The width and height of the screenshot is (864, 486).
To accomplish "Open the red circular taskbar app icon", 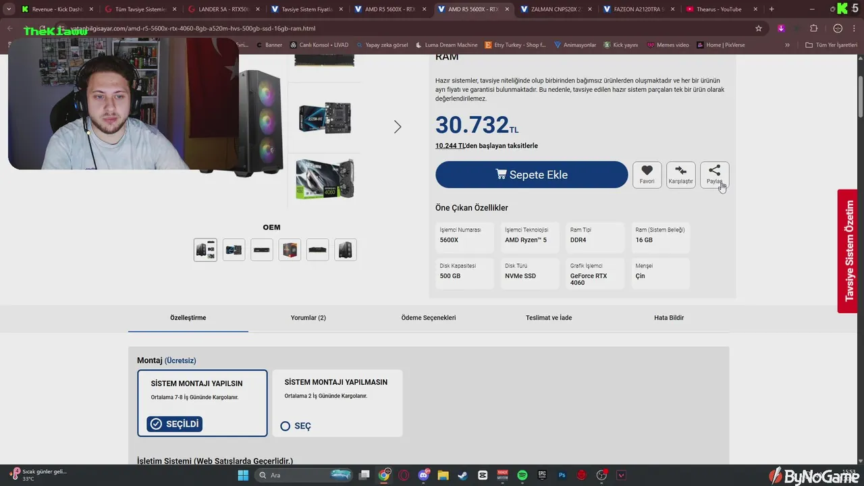I will 581,475.
